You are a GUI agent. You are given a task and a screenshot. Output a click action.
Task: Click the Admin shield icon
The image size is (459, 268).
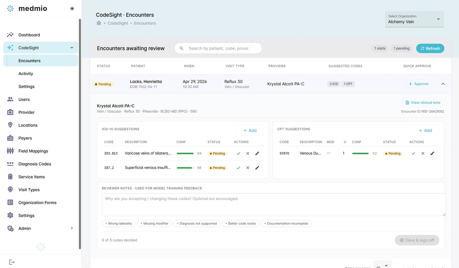pos(10,229)
